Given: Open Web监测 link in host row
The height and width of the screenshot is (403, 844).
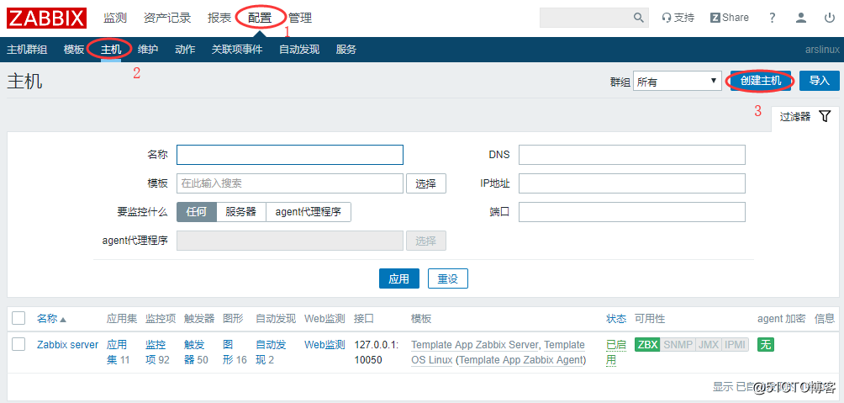Looking at the screenshot, I should coord(324,345).
